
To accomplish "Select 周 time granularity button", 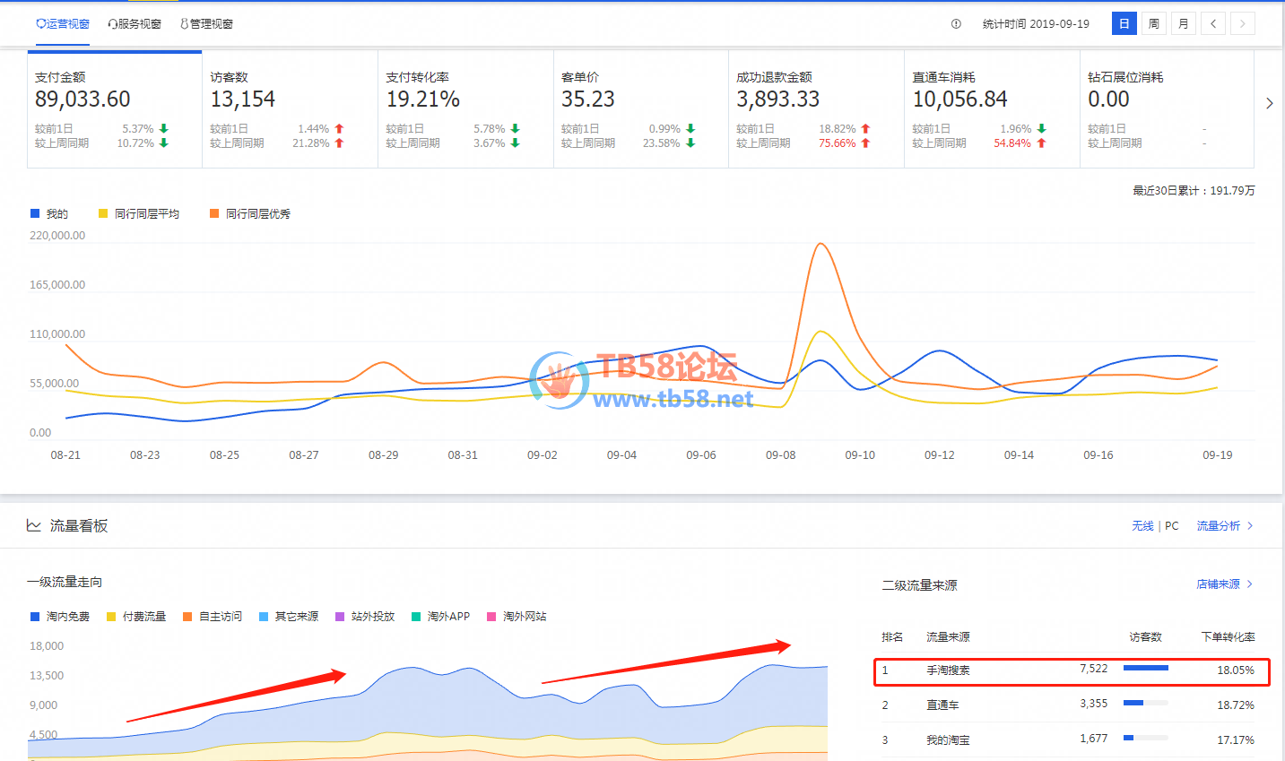I will click(1154, 23).
